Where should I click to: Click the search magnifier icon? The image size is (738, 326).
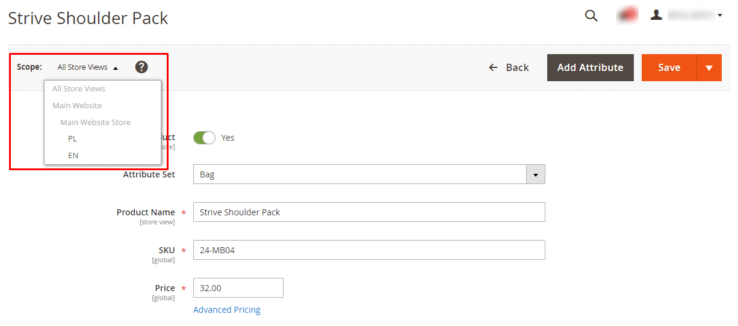point(591,16)
